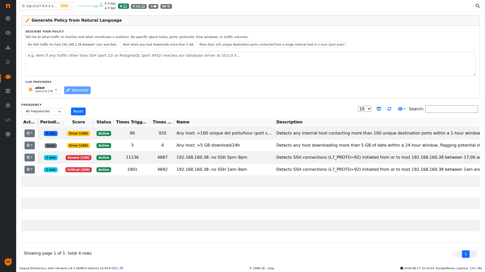Open the Pollers server sidebar icon
The width and height of the screenshot is (485, 272).
[x=8, y=91]
